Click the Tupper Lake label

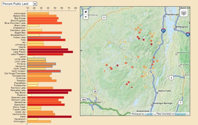[19, 110]
